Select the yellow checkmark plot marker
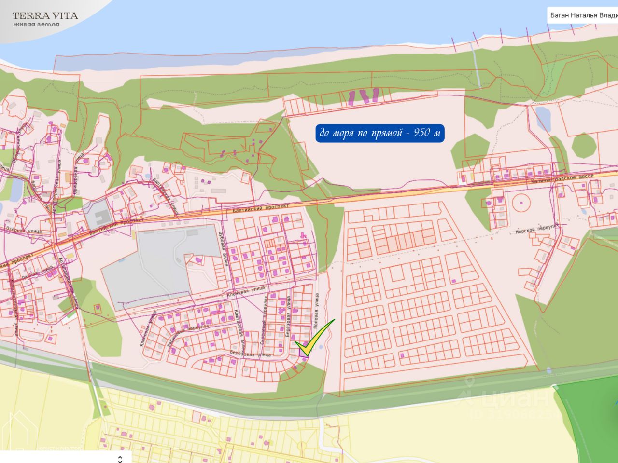Screen dimensions: 618x463 pyautogui.click(x=315, y=337)
